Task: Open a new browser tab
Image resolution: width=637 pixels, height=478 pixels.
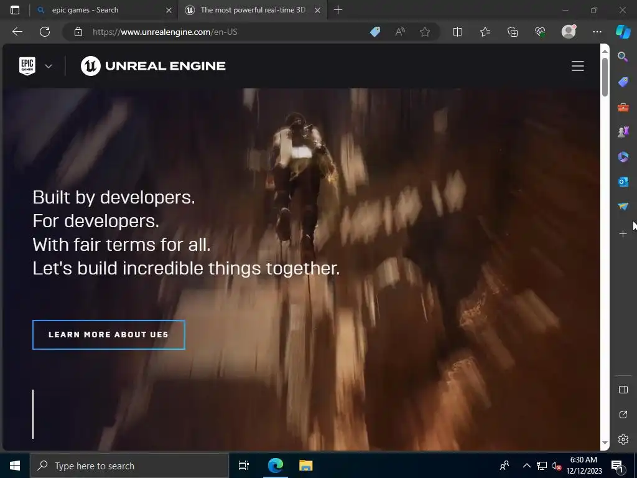Action: coord(338,10)
